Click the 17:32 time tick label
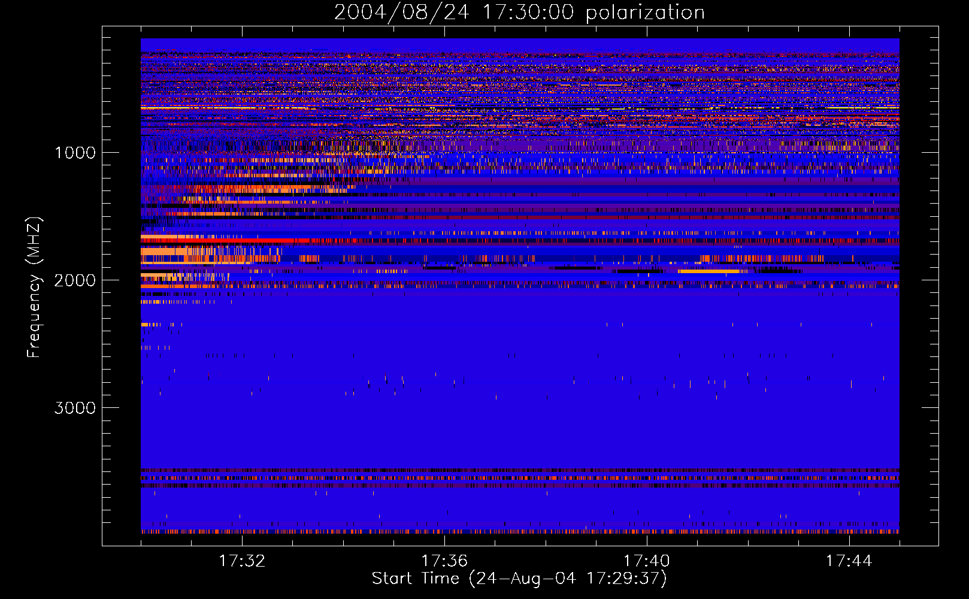 (x=242, y=561)
